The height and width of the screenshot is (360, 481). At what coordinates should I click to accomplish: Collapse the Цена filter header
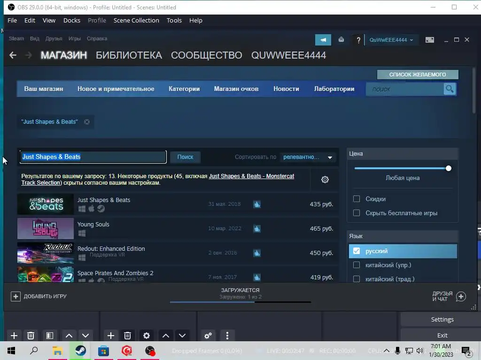(x=403, y=154)
